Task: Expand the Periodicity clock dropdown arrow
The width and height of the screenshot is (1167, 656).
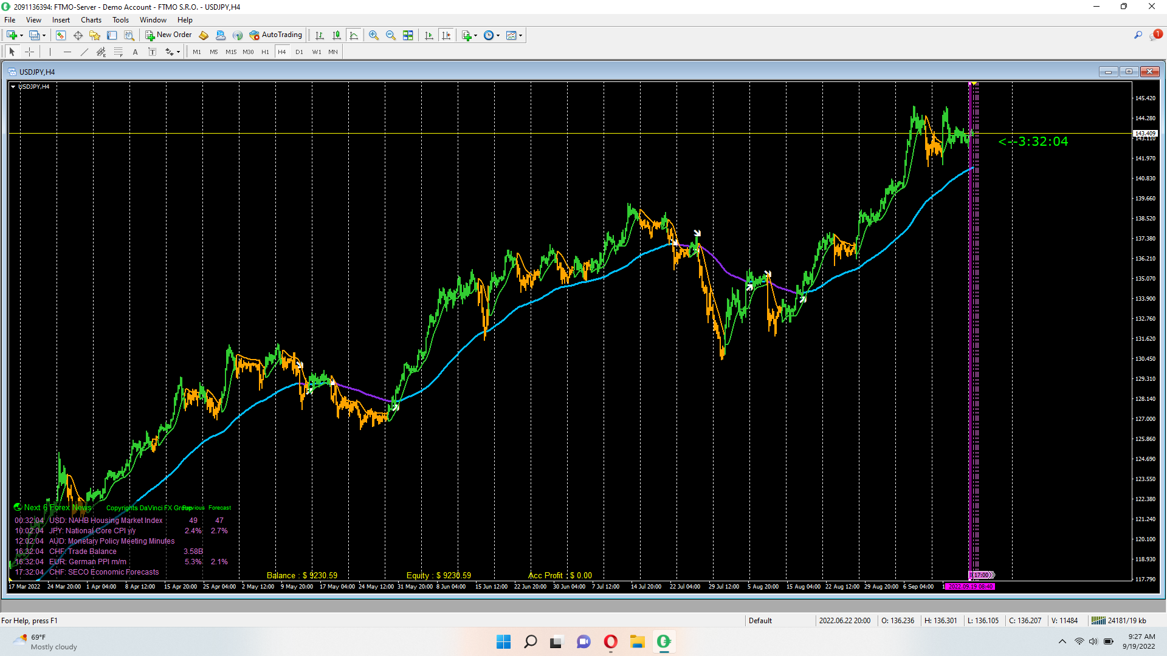Action: click(x=498, y=36)
